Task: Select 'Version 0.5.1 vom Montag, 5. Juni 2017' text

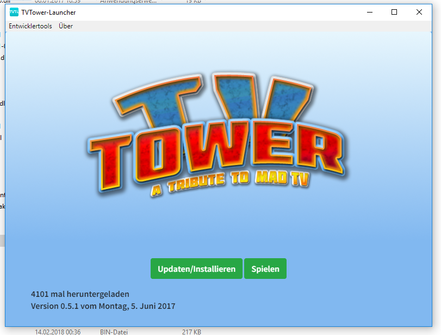Action: 103,306
